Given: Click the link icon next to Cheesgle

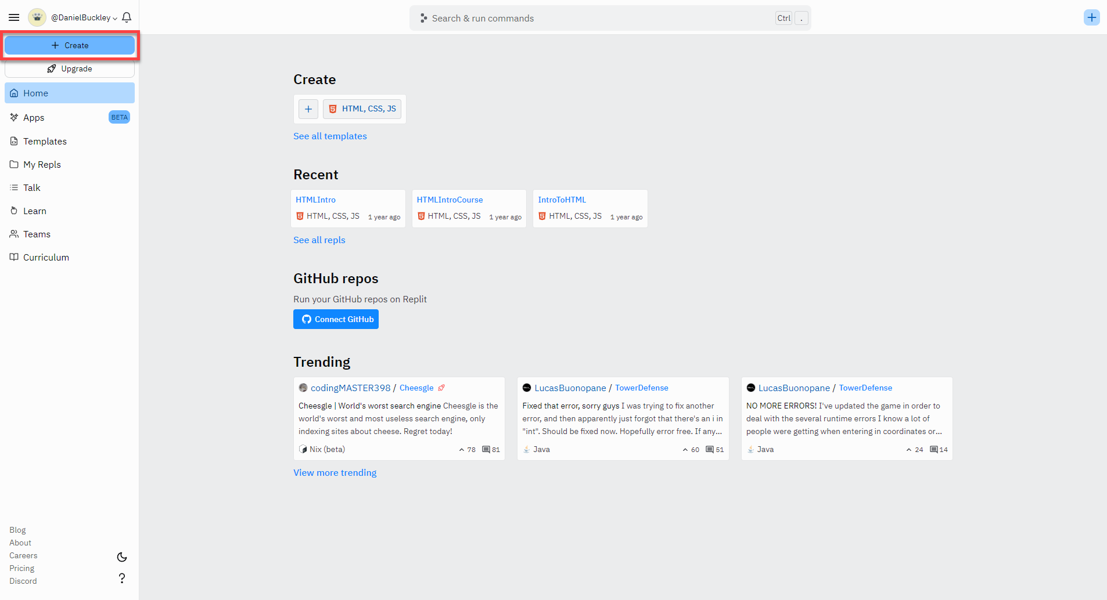Looking at the screenshot, I should (441, 388).
